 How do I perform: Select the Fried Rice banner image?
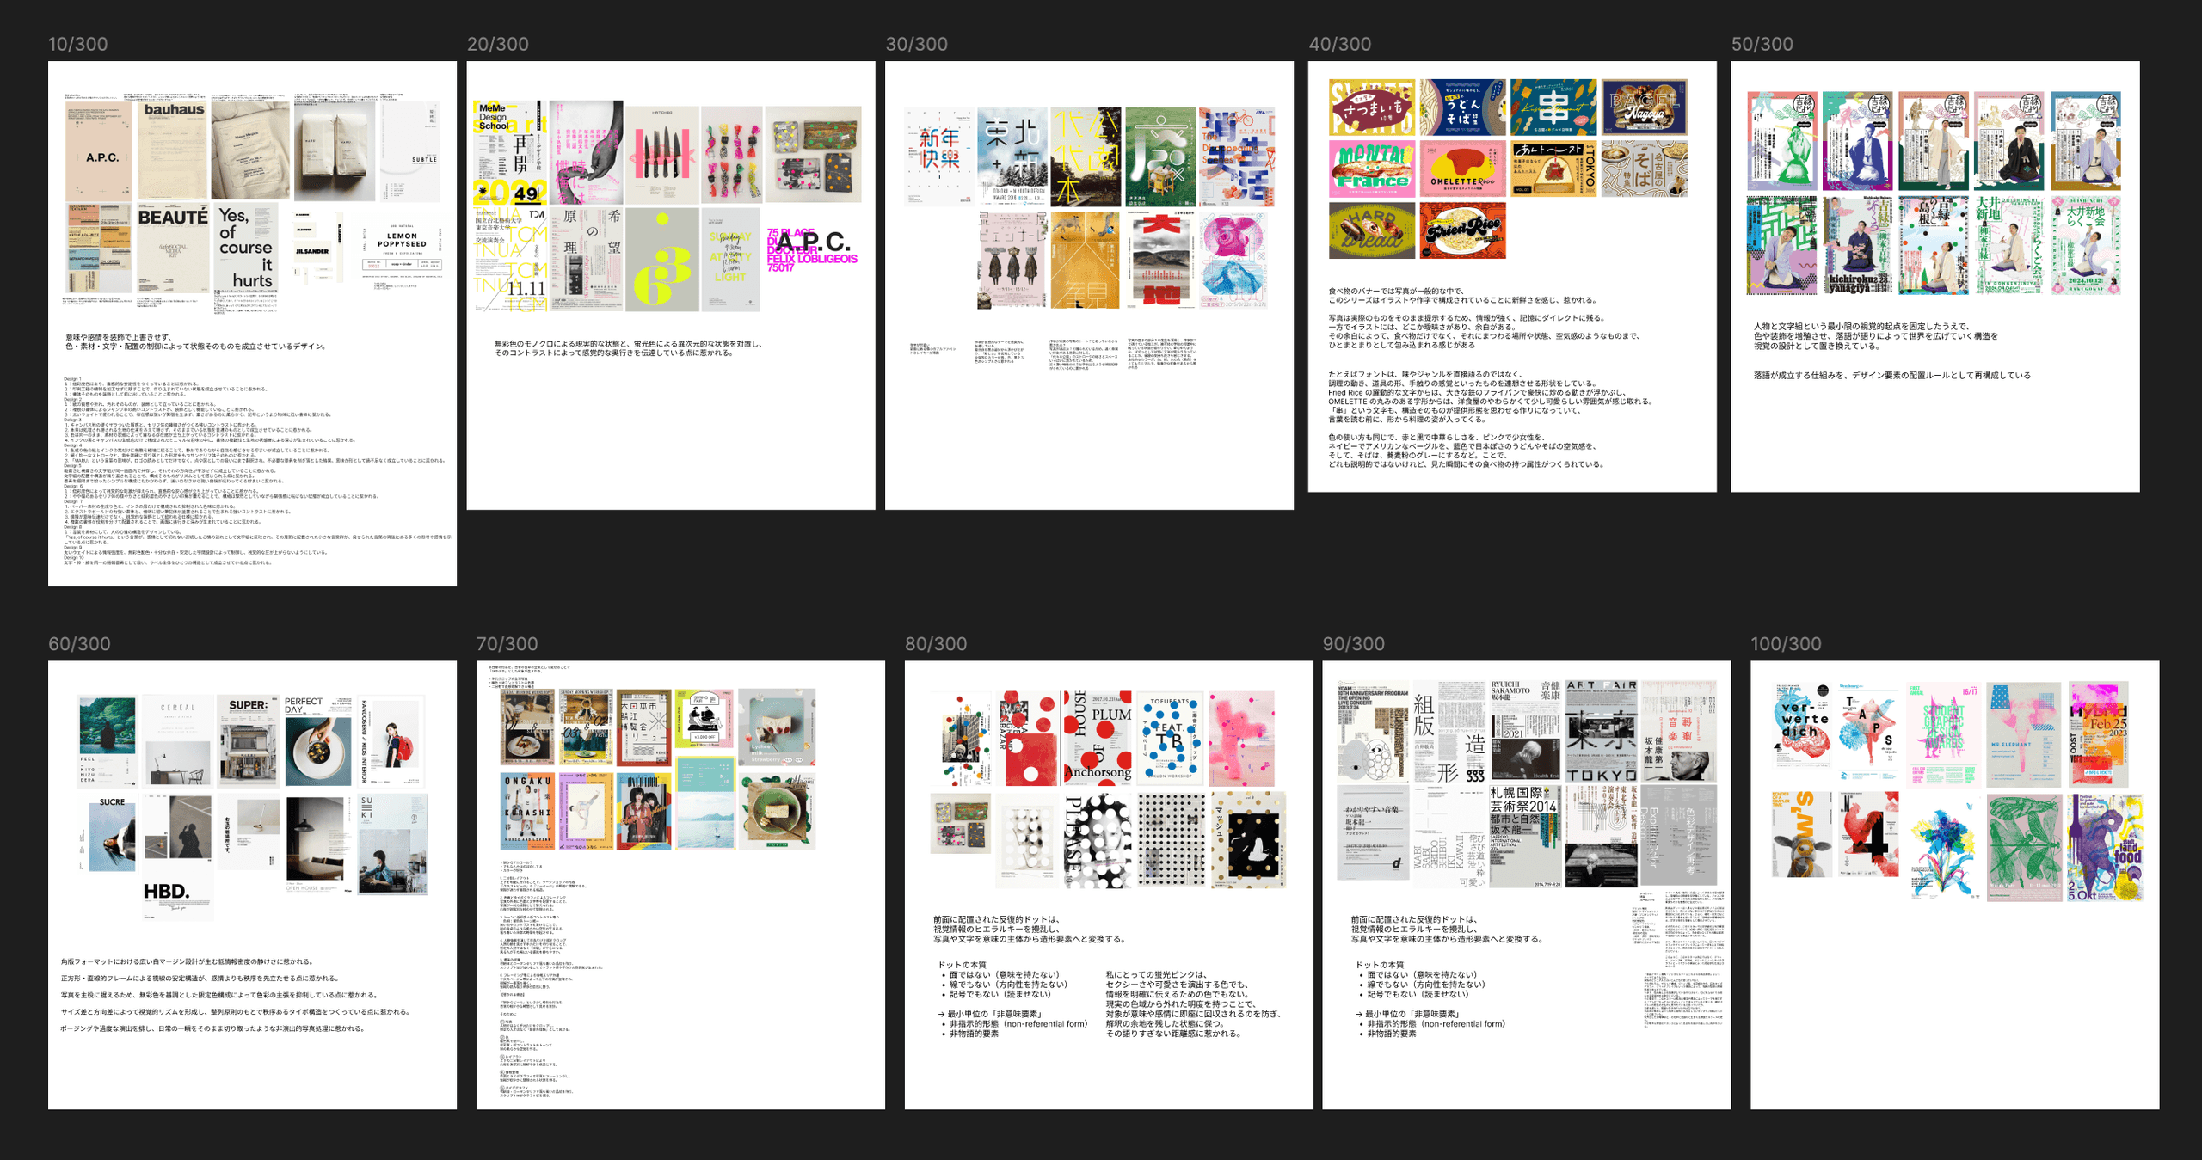click(x=1461, y=230)
